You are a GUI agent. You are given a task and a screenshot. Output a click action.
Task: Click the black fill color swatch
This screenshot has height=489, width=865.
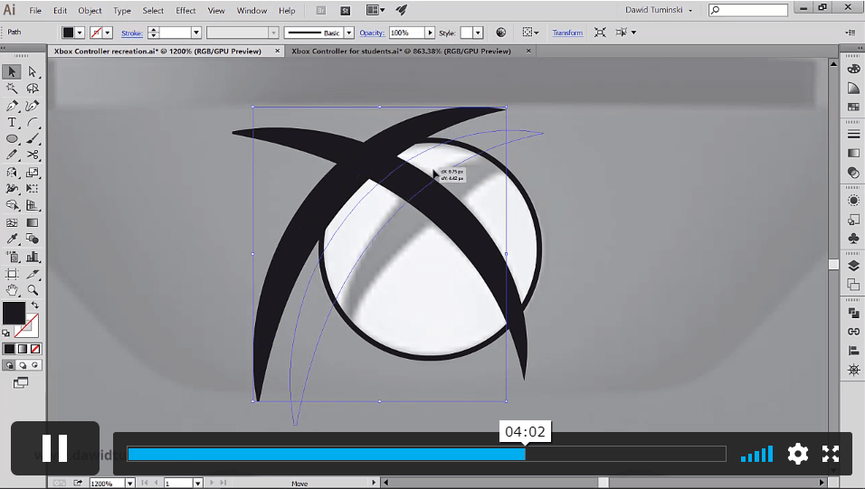(x=14, y=313)
